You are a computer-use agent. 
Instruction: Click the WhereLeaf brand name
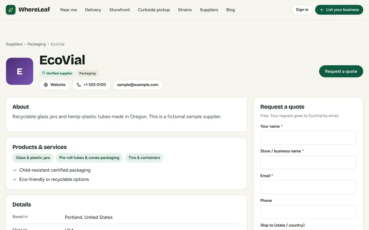[x=34, y=10]
